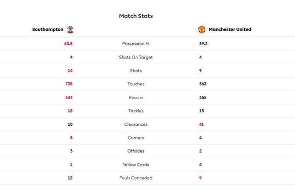This screenshot has height=189, width=295.
Task: Click the Fouls Conceded row label
Action: tap(136, 178)
